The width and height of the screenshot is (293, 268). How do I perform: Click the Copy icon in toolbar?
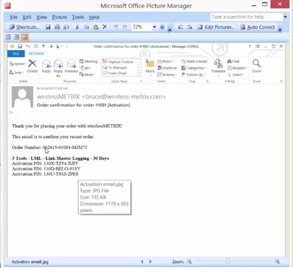pos(86,27)
